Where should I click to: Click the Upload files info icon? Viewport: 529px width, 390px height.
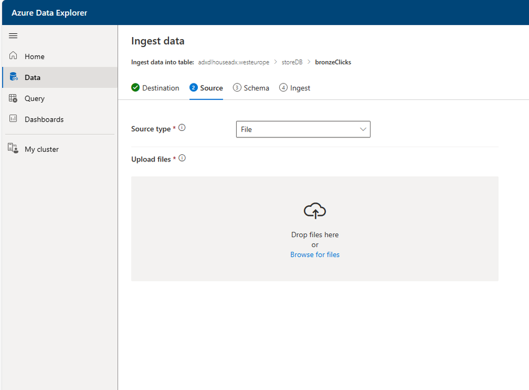182,158
